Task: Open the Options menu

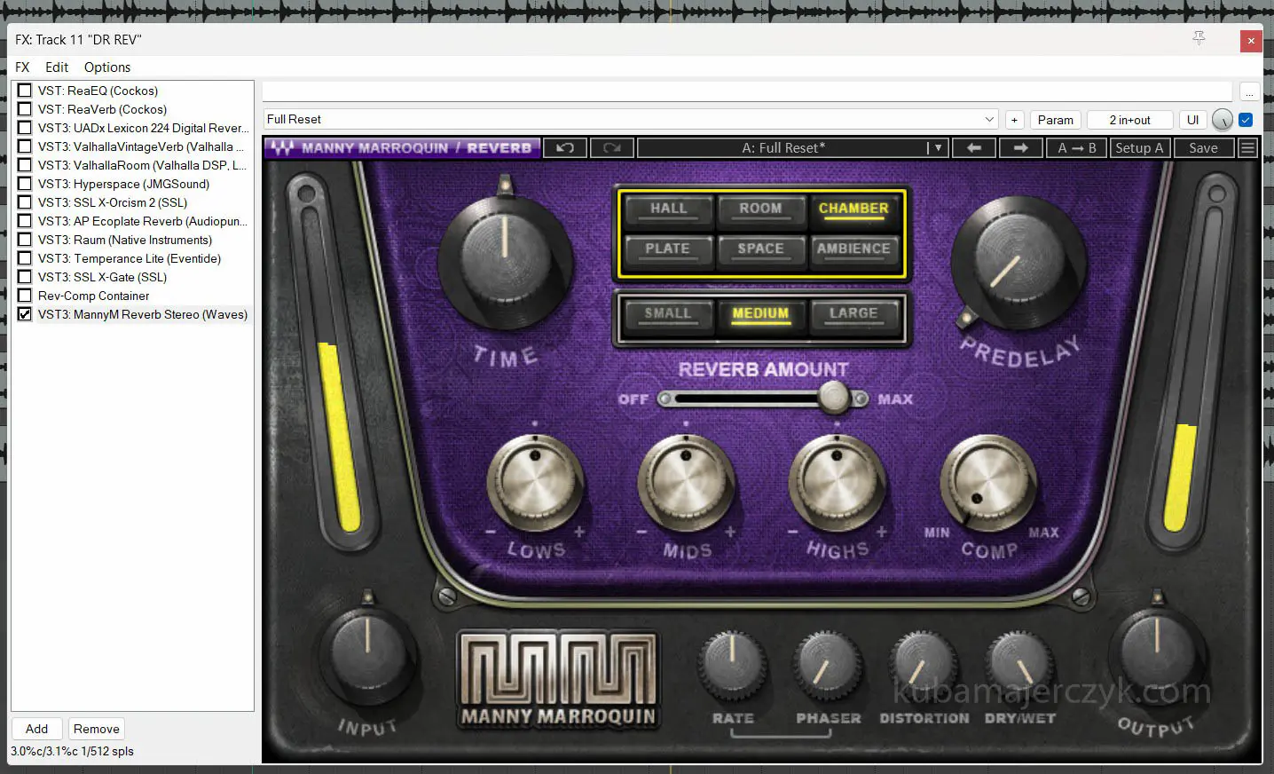Action: 106,67
